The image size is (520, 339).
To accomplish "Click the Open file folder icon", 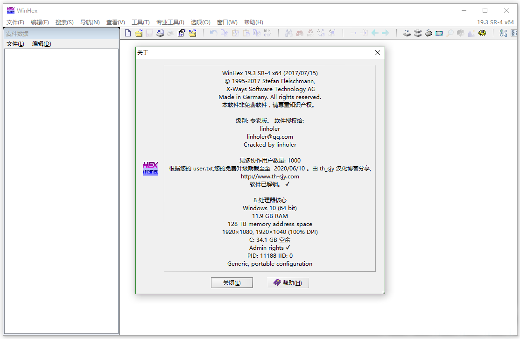I will tap(139, 33).
